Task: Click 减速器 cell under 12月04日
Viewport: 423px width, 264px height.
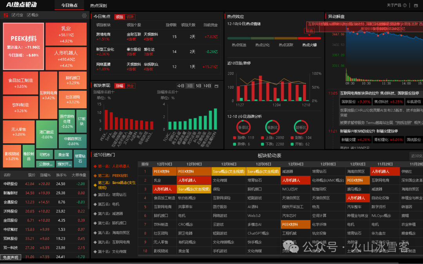Action: pos(295,171)
